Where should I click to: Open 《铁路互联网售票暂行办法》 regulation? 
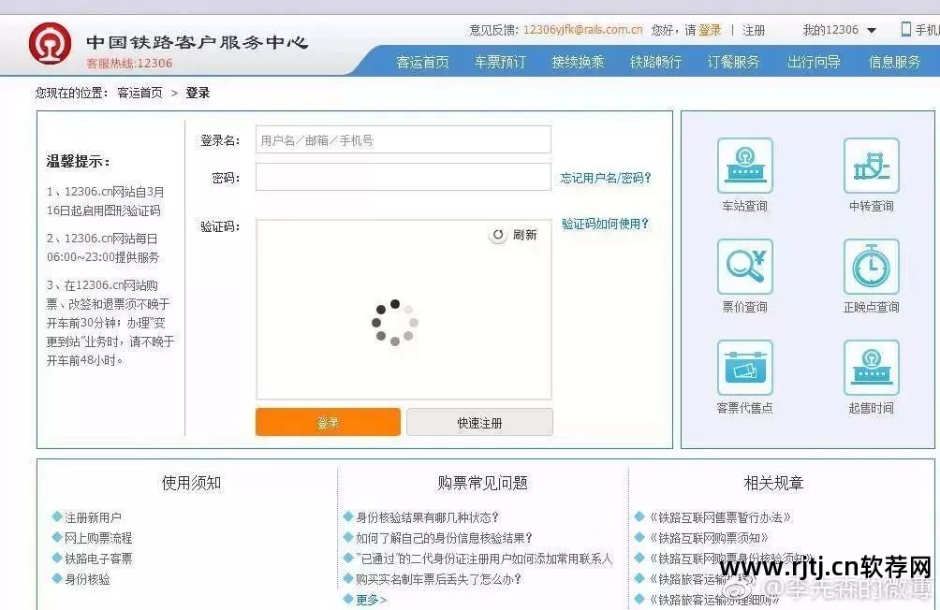point(720,517)
